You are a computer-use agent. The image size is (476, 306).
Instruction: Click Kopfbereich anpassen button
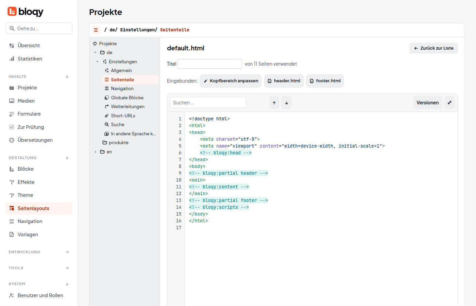(x=231, y=81)
